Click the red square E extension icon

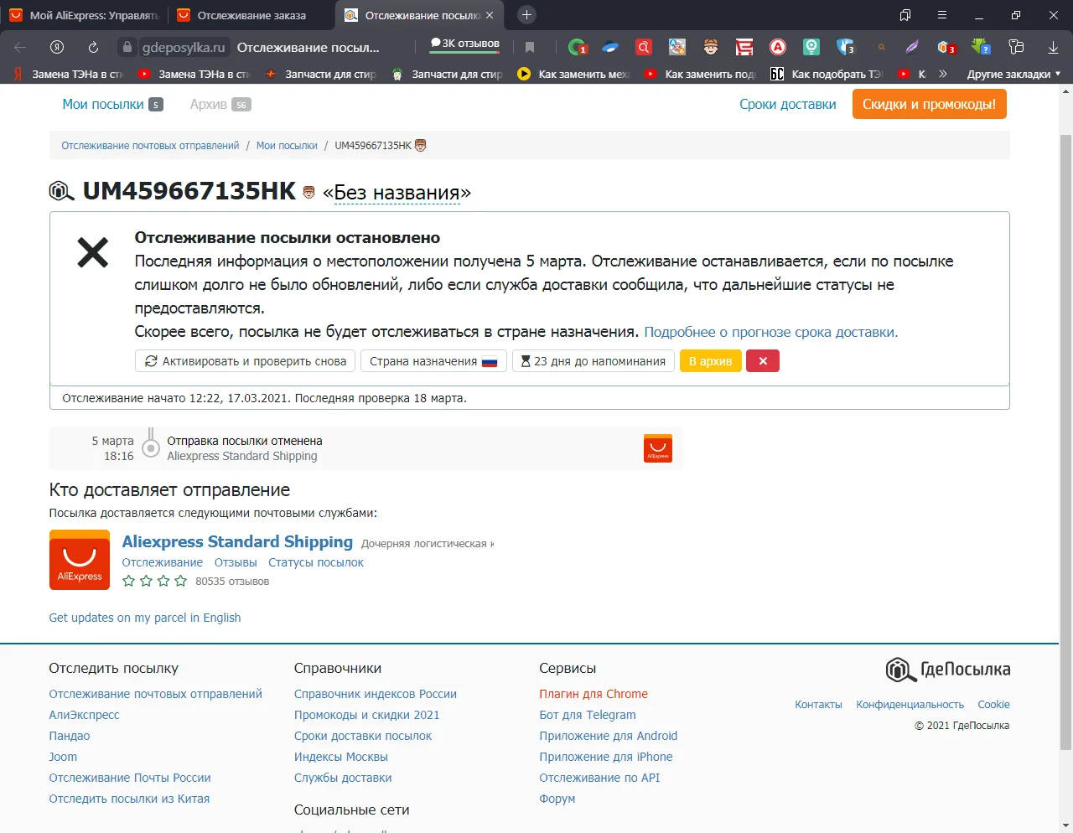[744, 48]
